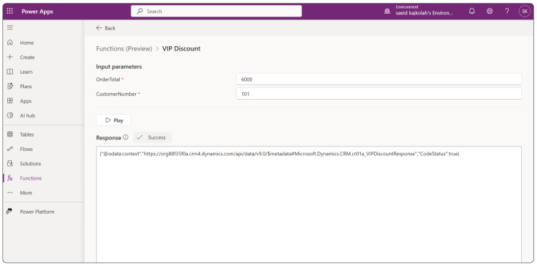Viewport: 537px width, 265px height.
Task: Click the Functions fx icon
Action: click(10, 178)
